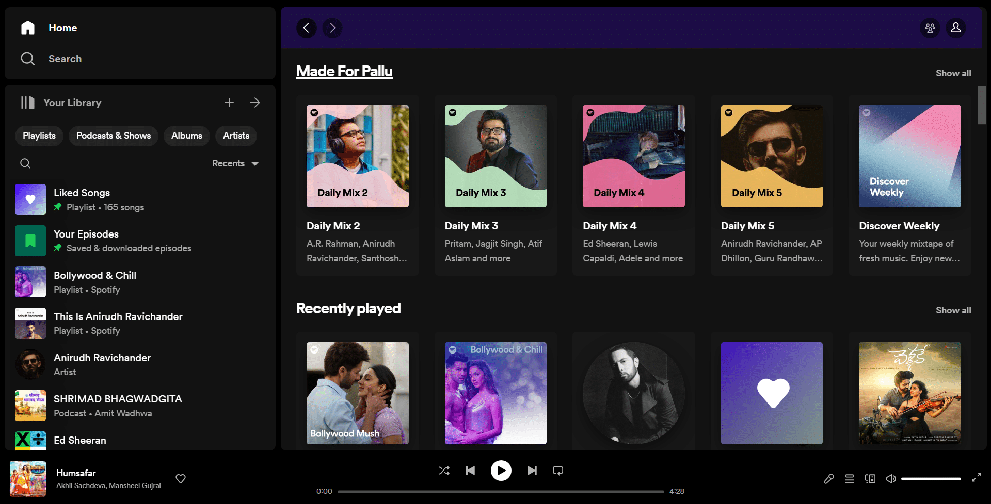Search within Your Library
Screen dimensions: 991x504
(x=25, y=163)
